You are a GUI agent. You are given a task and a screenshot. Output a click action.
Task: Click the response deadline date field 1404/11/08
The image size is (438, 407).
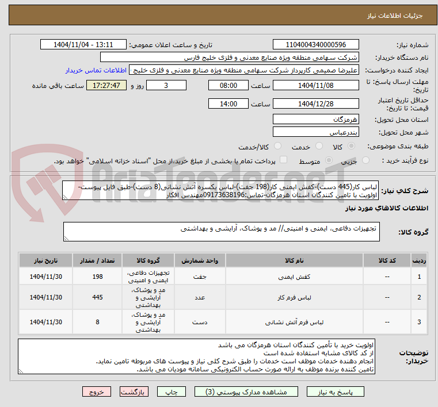point(315,86)
